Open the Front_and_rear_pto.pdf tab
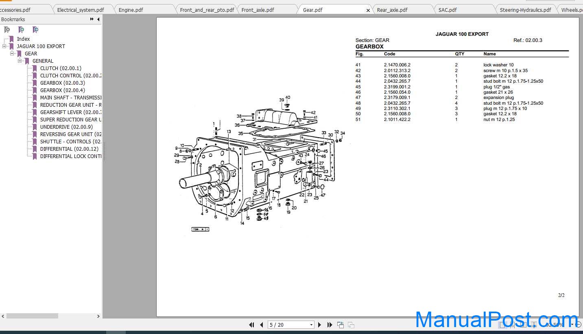The image size is (583, 334). (x=207, y=10)
